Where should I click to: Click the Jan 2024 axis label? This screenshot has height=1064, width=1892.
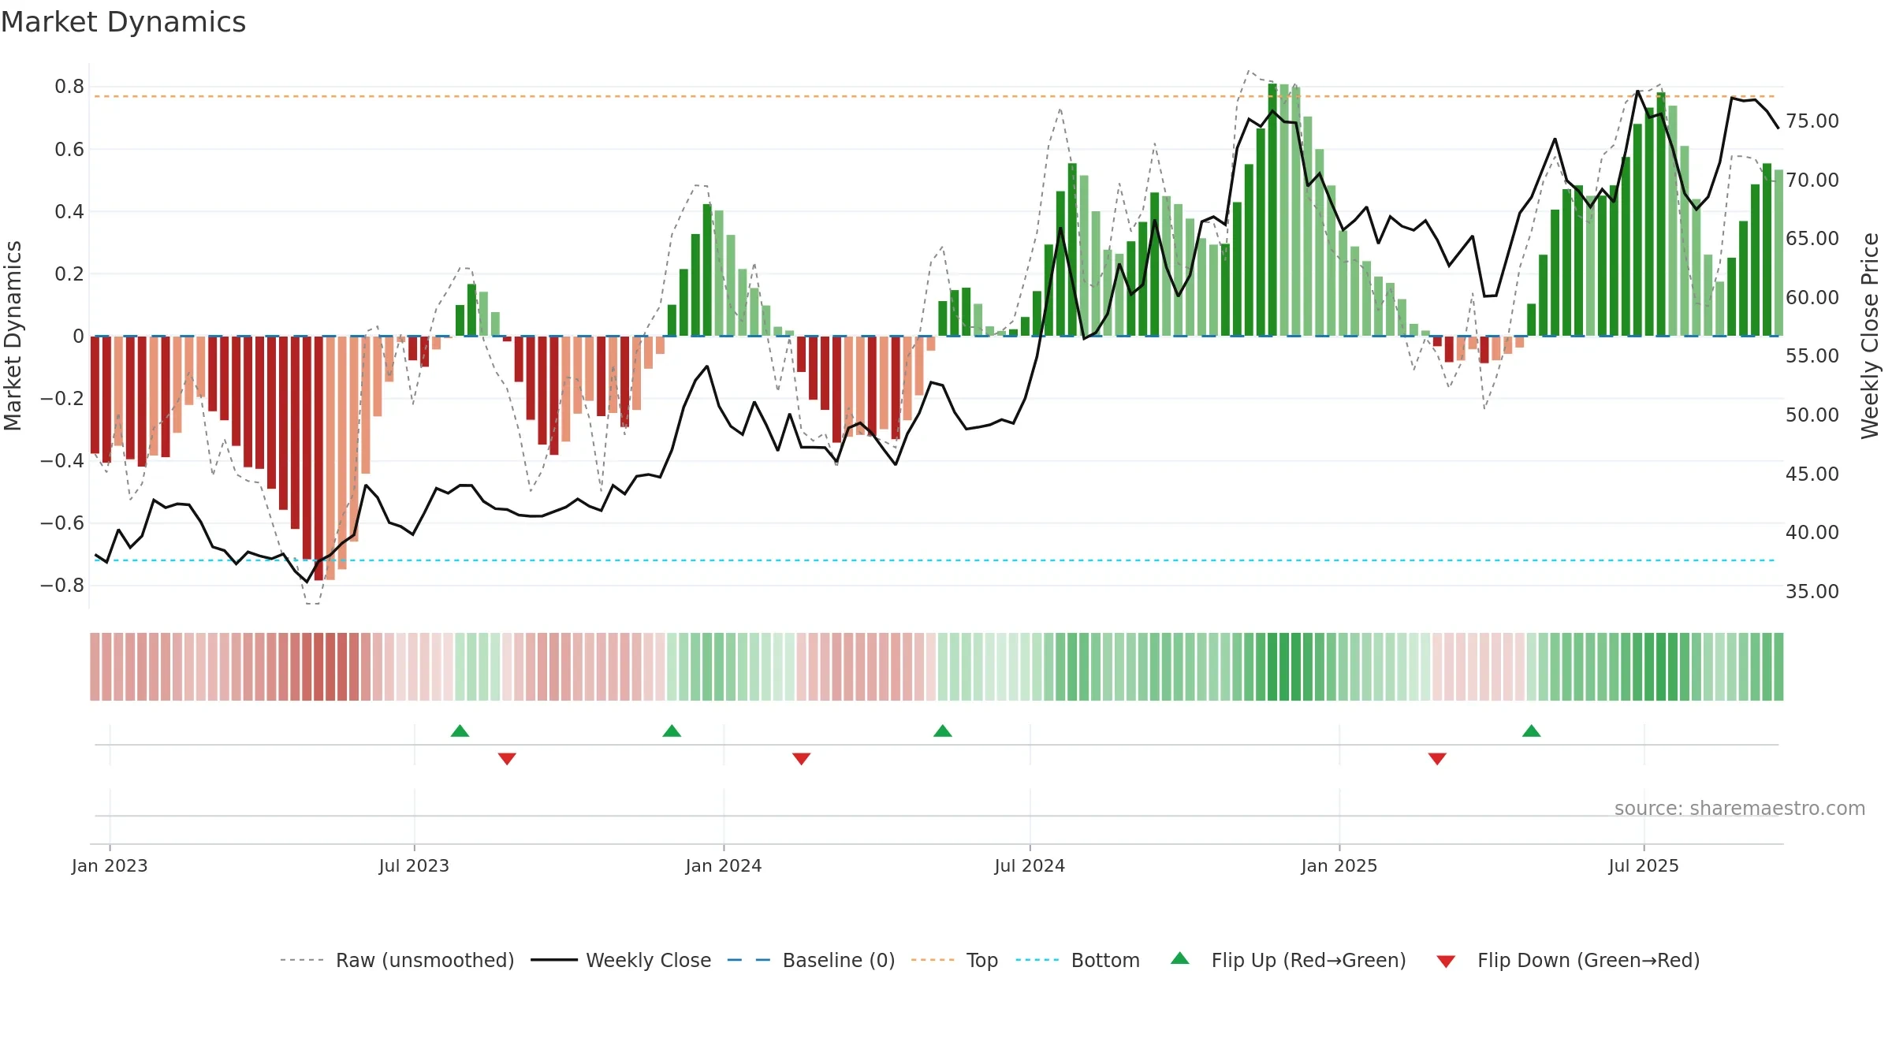[x=724, y=865]
